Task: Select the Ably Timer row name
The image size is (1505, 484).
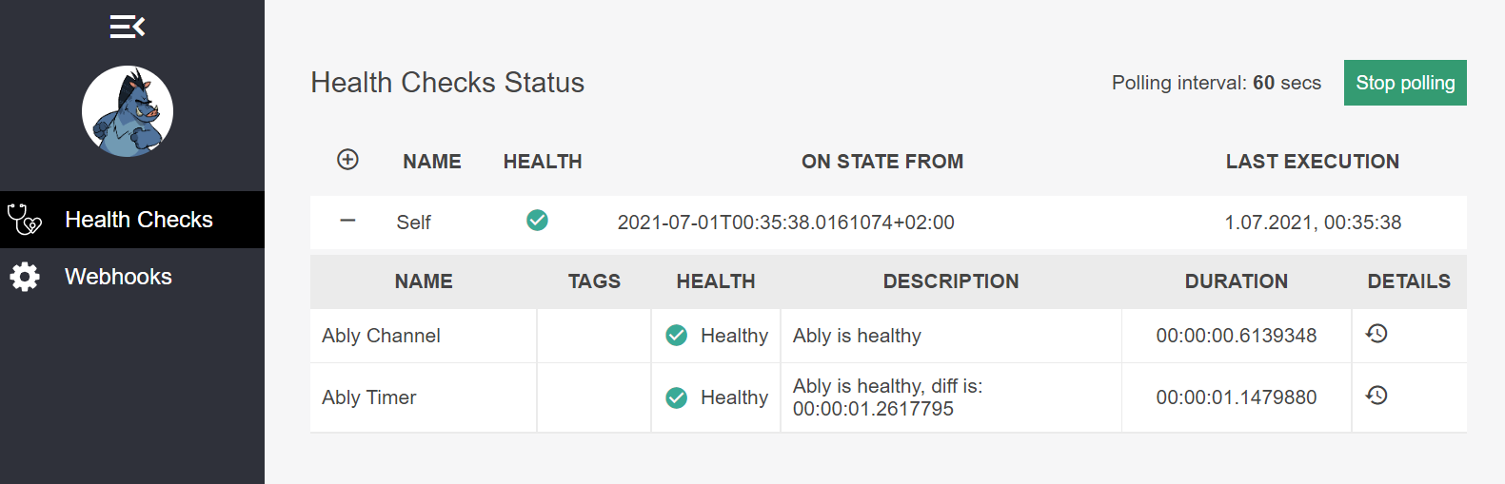Action: coord(369,397)
